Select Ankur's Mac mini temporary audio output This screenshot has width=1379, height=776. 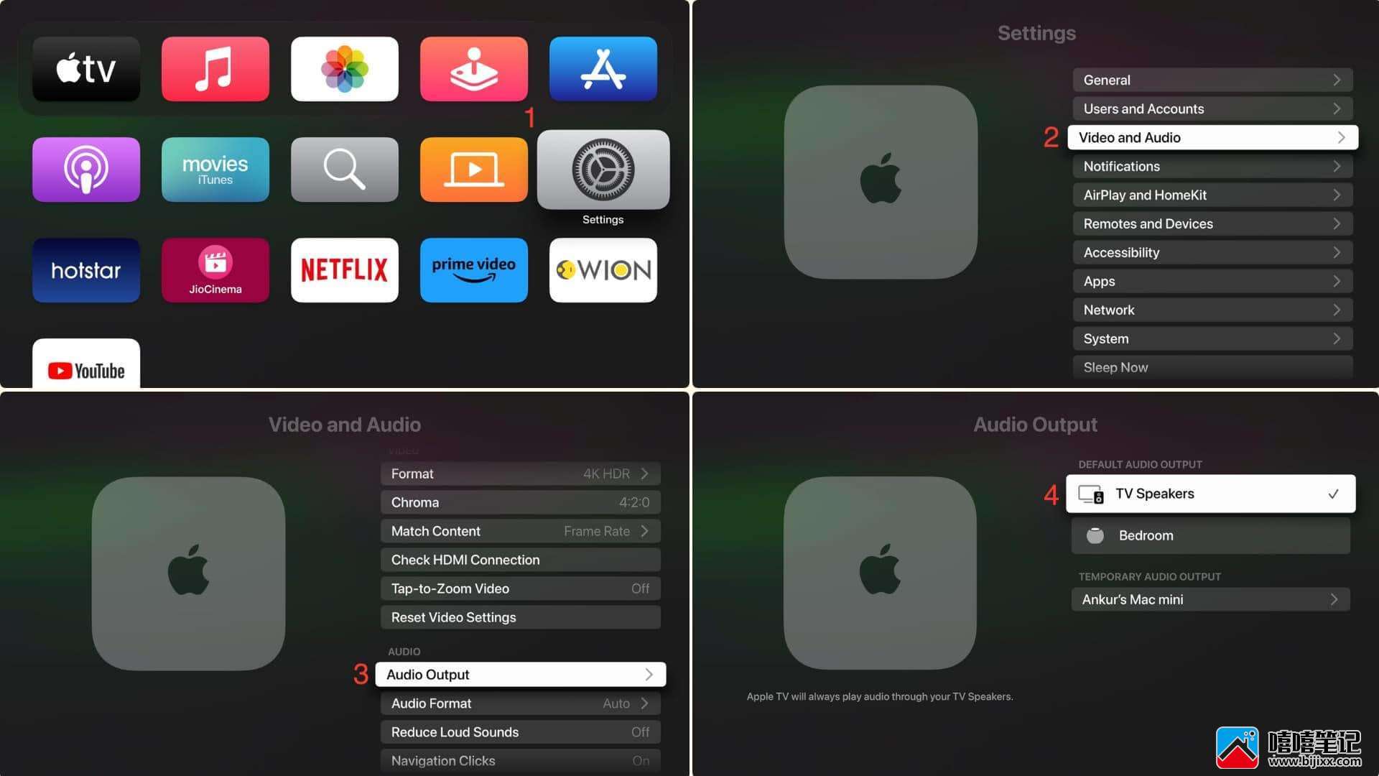click(x=1212, y=599)
